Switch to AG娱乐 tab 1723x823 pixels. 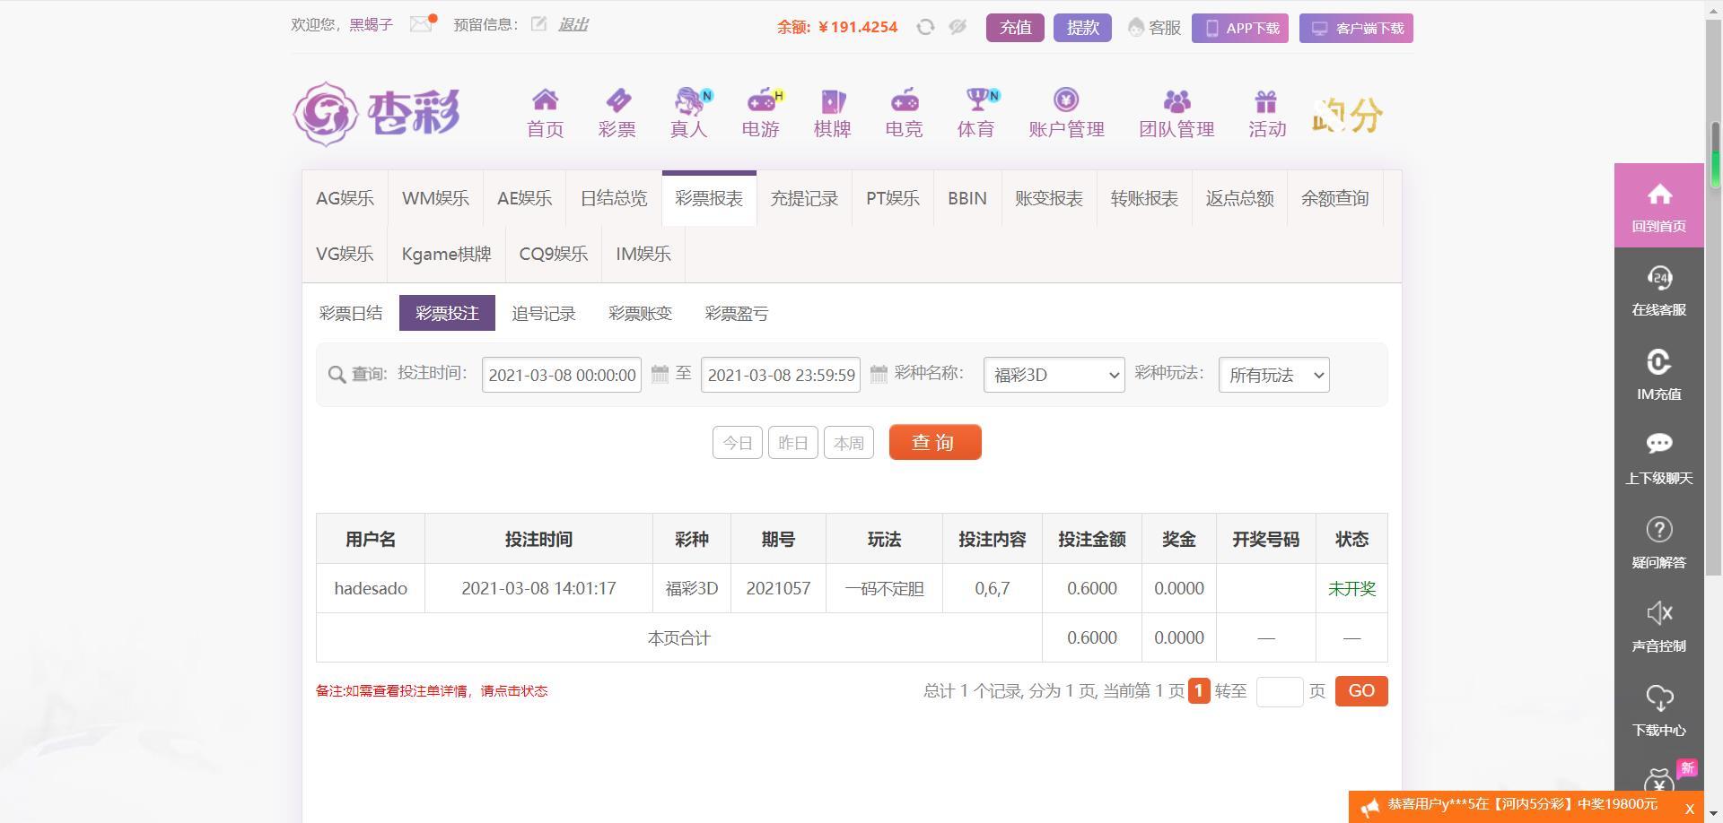coord(345,198)
